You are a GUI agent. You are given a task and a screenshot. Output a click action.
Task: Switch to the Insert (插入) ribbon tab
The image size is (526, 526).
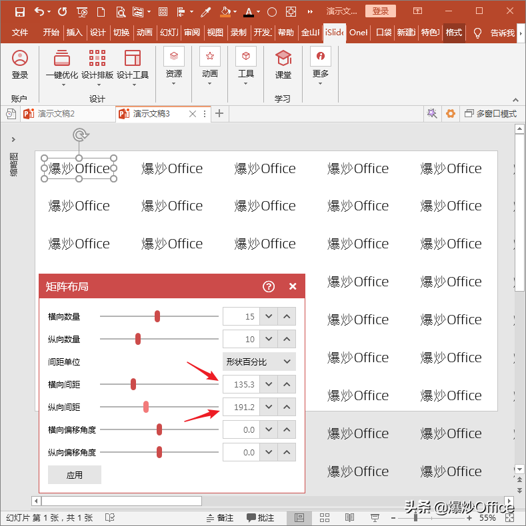coord(75,33)
